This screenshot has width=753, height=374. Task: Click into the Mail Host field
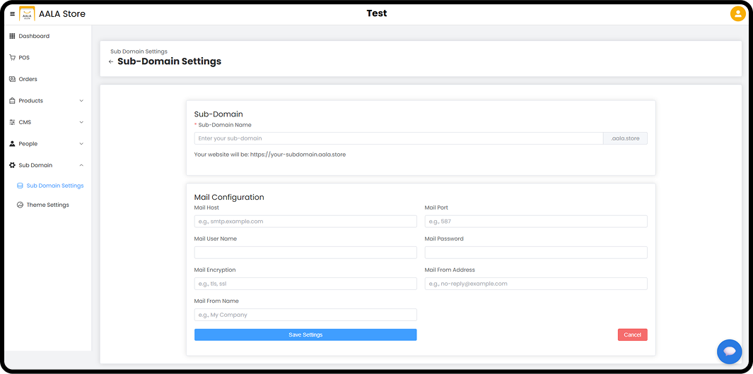pyautogui.click(x=305, y=222)
